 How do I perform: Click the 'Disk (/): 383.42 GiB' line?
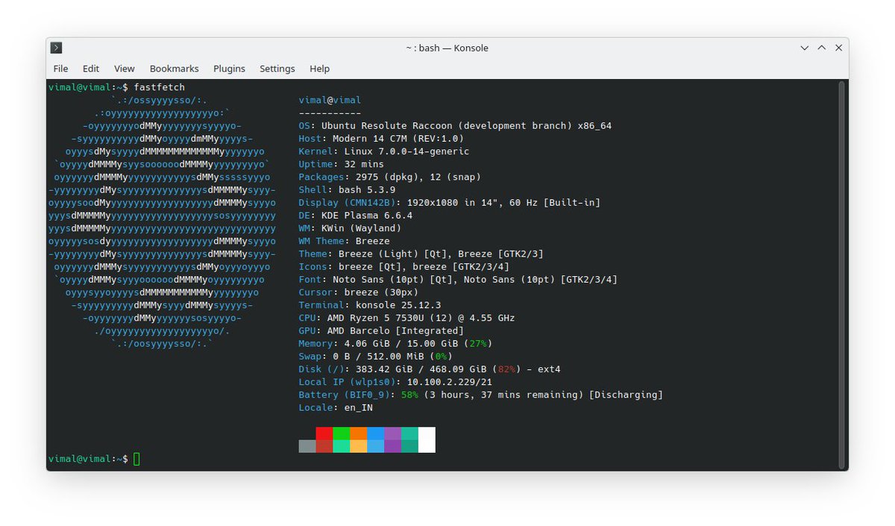tap(430, 369)
